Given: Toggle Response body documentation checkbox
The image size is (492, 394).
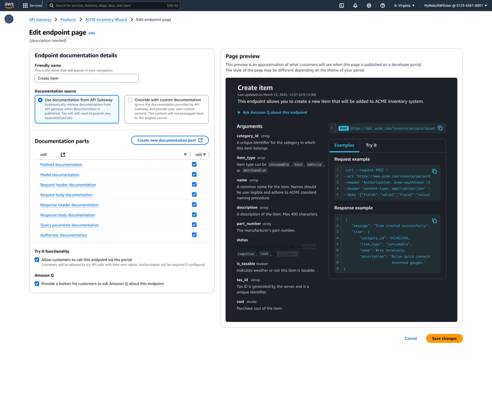Looking at the screenshot, I should [194, 215].
